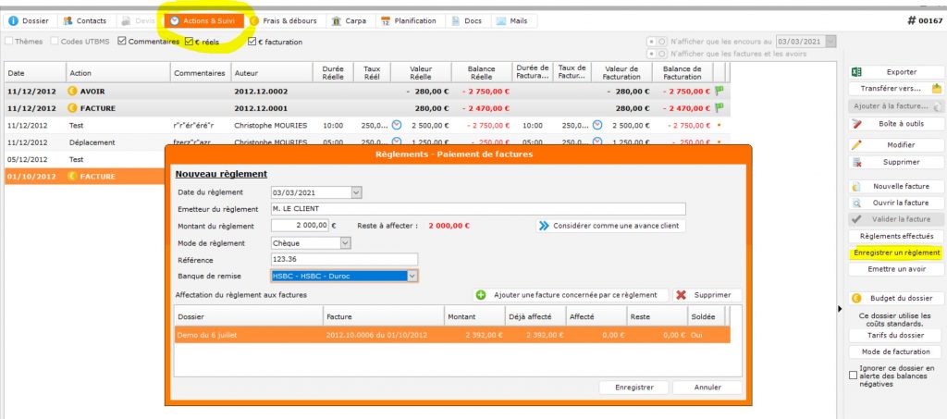Click Annuler to cancel the payment

point(707,388)
